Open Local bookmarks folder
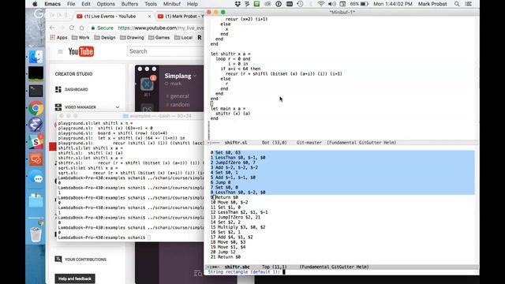 click(x=183, y=38)
